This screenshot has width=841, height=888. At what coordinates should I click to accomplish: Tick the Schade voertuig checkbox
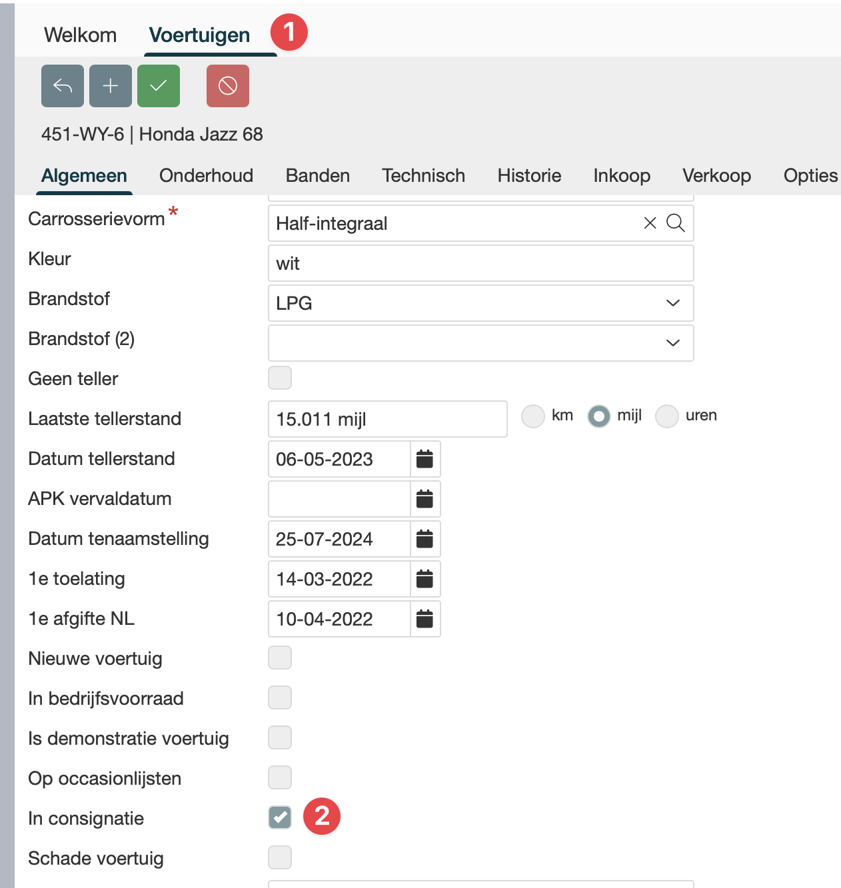pos(280,857)
